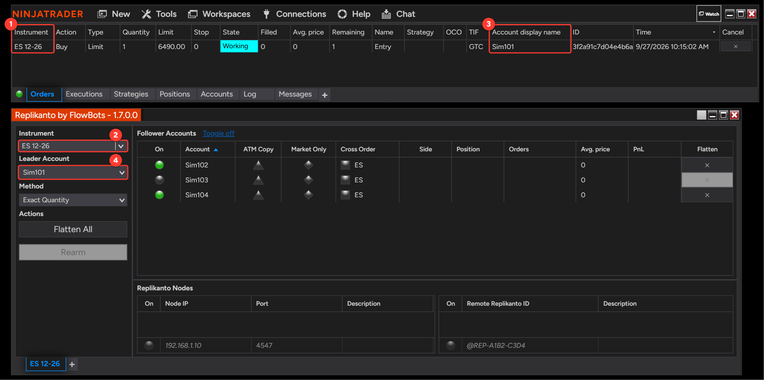Open the Chat menu

point(398,14)
